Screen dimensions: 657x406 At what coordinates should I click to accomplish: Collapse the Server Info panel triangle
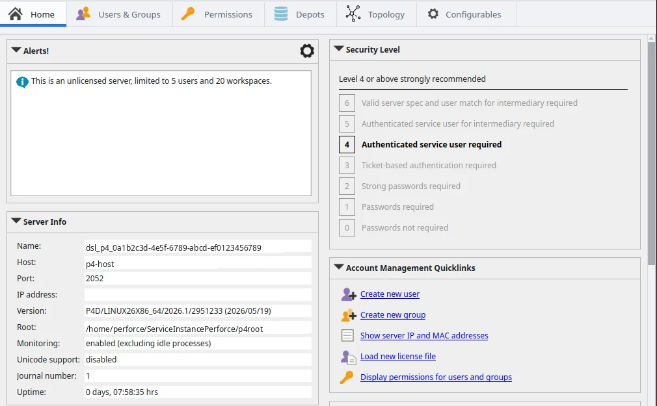(16, 221)
